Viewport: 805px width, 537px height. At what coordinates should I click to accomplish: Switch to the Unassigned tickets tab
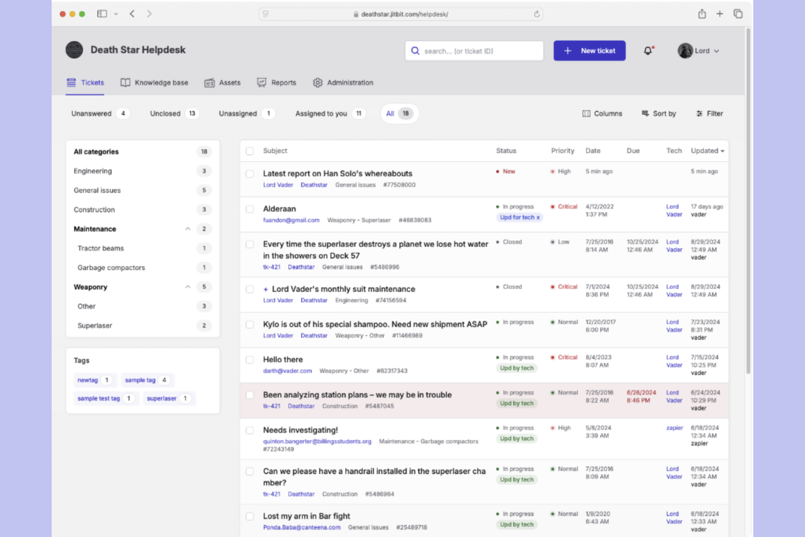238,113
